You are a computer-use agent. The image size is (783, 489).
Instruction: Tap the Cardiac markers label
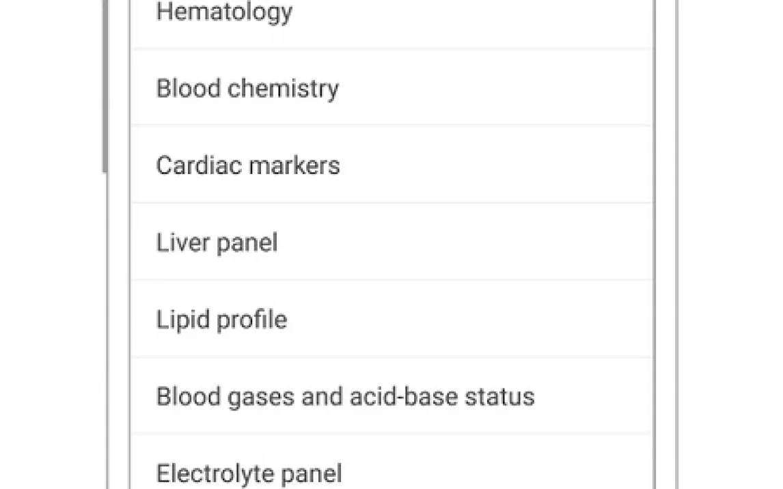pos(248,166)
